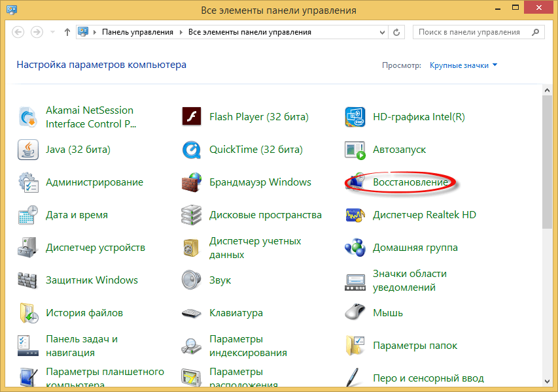This screenshot has width=558, height=392.
Task: Click the Звук speaker icon
Action: pos(192,280)
